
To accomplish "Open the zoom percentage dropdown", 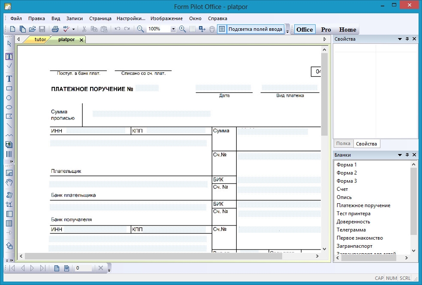I will pos(173,29).
